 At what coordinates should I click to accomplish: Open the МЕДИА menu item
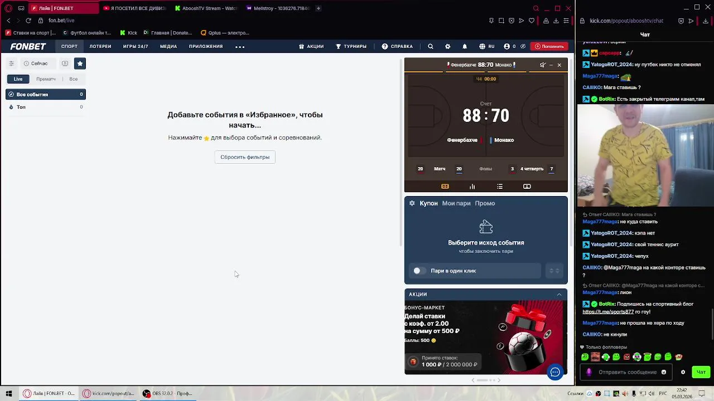tap(168, 46)
